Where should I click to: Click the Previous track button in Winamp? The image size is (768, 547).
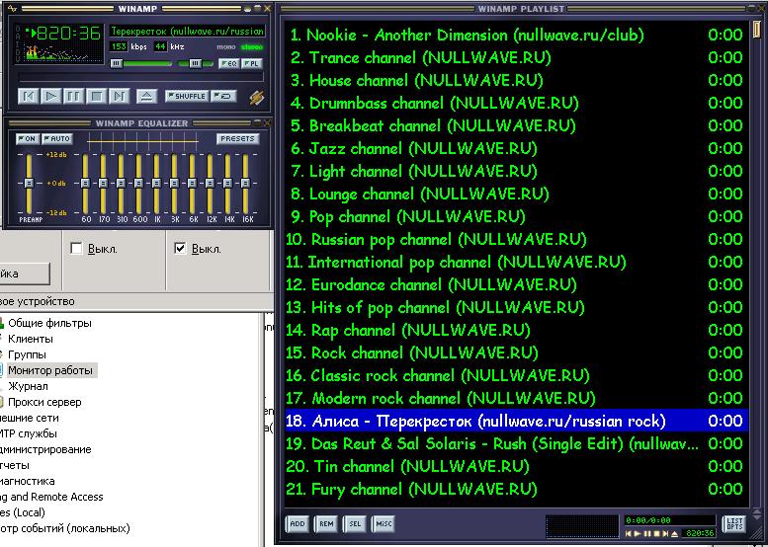click(28, 96)
